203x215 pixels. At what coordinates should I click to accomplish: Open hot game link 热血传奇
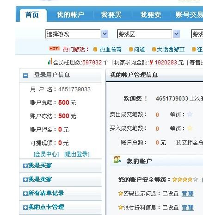coord(111,50)
